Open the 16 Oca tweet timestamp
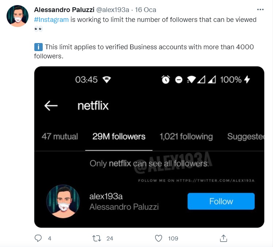 (x=146, y=10)
